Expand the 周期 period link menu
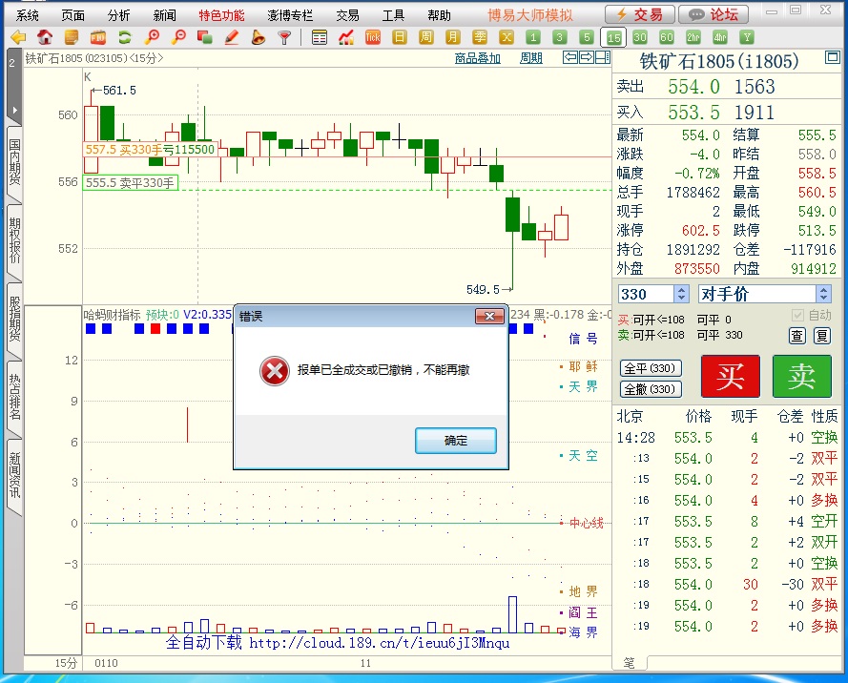848x683 pixels. point(530,58)
